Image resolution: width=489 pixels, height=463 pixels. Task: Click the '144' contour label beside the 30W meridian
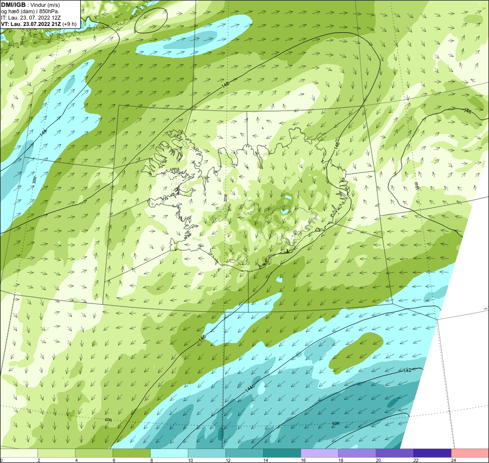click(x=44, y=133)
